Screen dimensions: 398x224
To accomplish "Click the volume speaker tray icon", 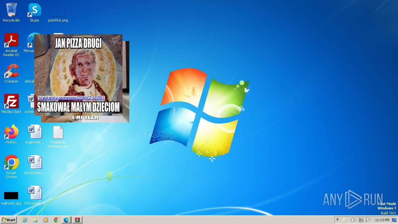I will coord(353,220).
